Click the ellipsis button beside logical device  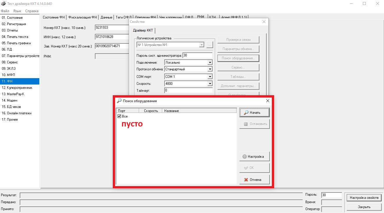(x=210, y=45)
